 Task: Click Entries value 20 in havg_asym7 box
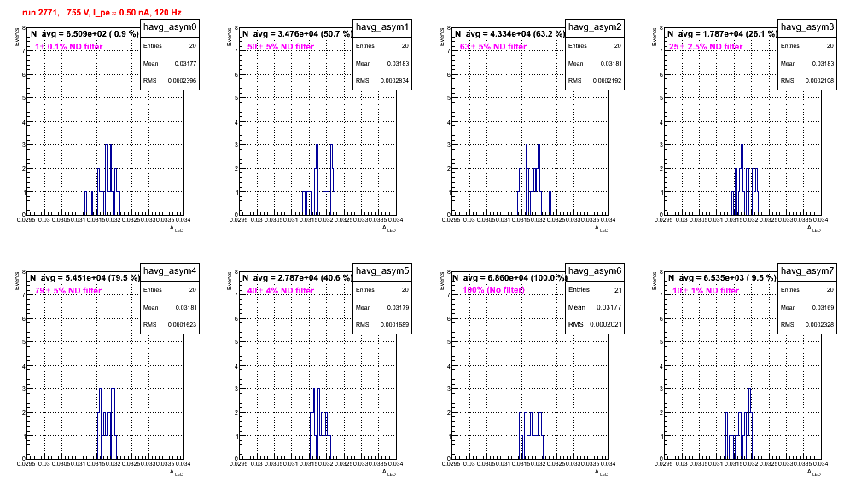pos(830,290)
